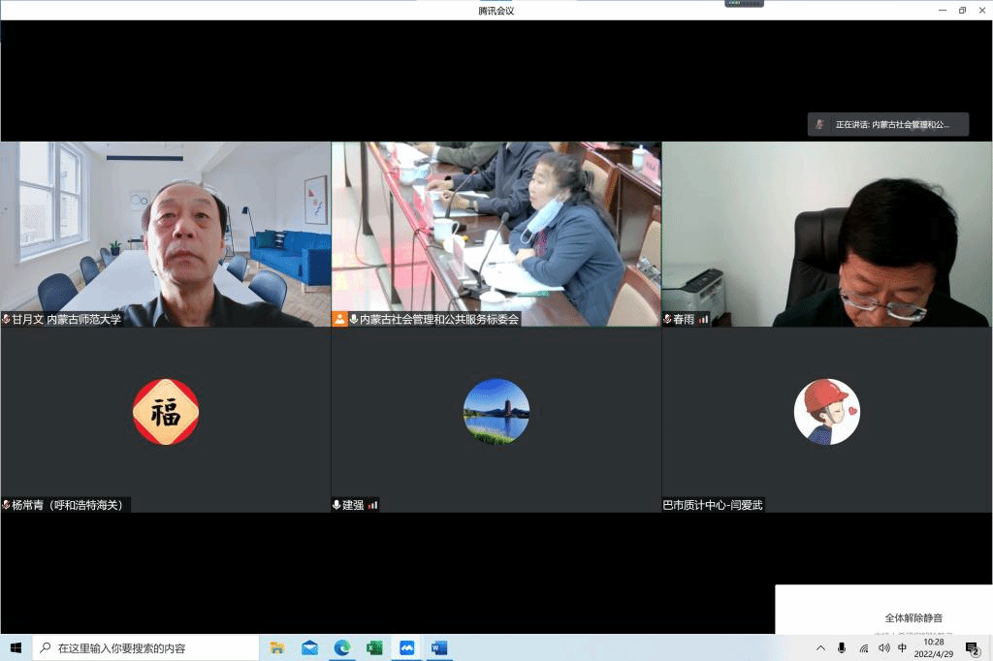Launch Microsoft Edge from taskbar
This screenshot has height=661, width=993.
point(341,647)
